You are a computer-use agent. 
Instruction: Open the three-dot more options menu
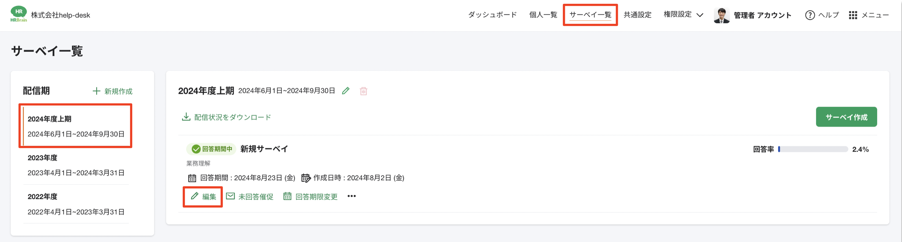click(x=351, y=196)
